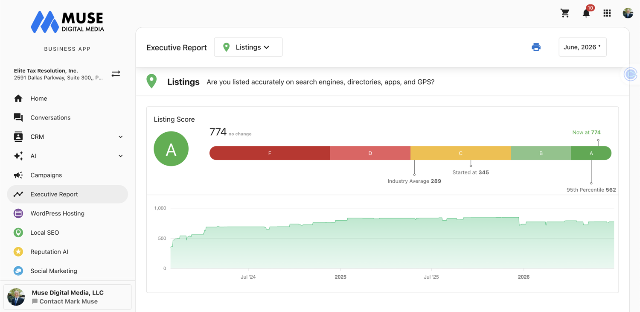Image resolution: width=640 pixels, height=312 pixels.
Task: Open the user profile avatar at top right
Action: pyautogui.click(x=628, y=13)
